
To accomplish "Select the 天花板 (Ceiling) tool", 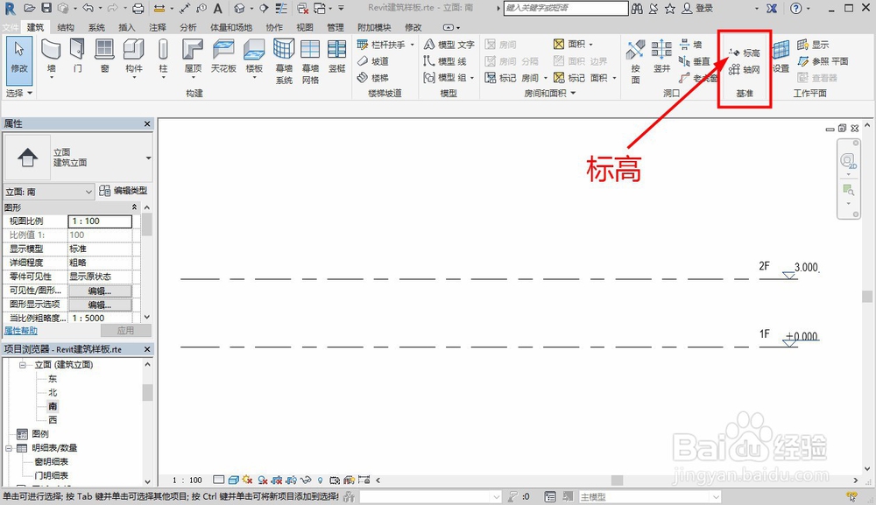I will click(223, 56).
